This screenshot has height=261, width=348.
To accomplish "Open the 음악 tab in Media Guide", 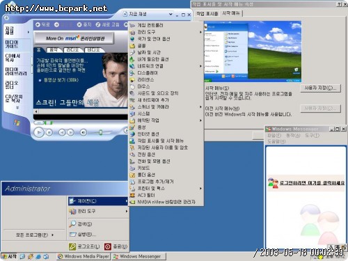I will (54, 50).
